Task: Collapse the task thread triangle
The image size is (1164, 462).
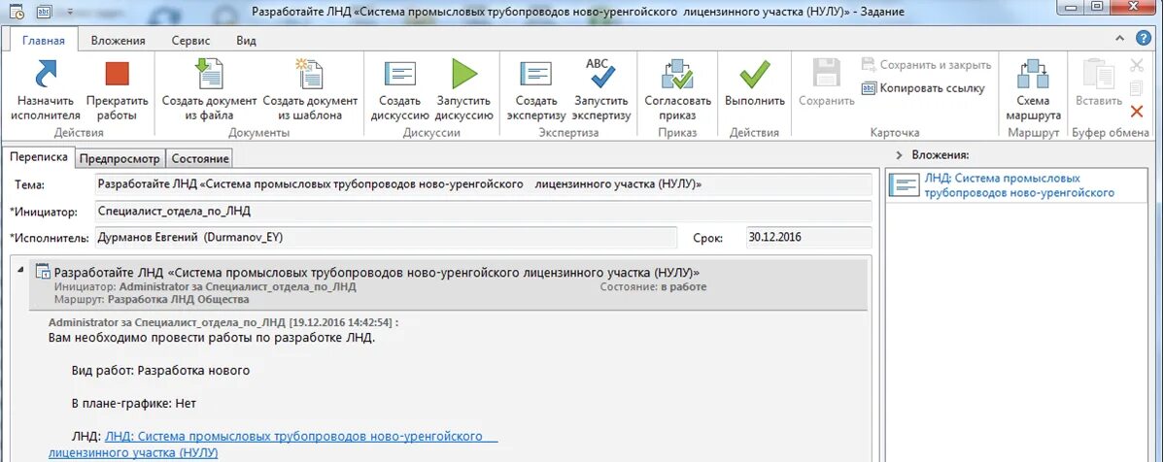Action: click(x=20, y=270)
